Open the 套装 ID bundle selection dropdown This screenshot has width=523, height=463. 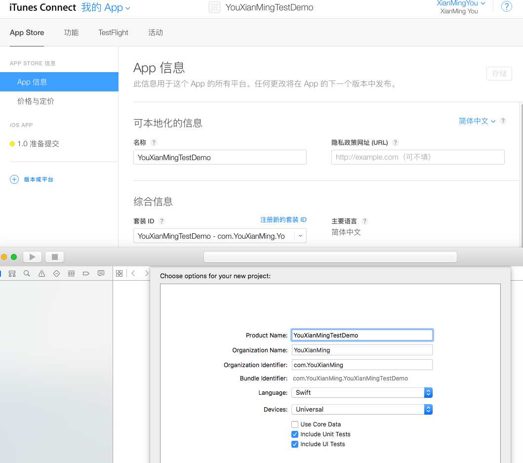(x=220, y=236)
